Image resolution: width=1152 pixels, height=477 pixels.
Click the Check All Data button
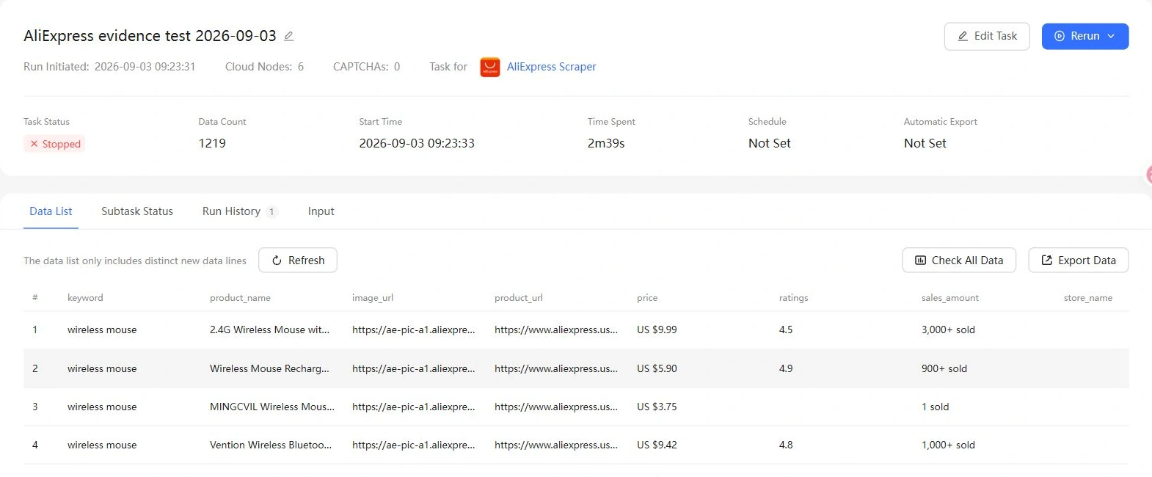959,261
